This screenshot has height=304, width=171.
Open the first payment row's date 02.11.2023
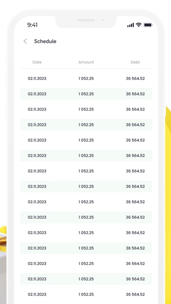click(x=37, y=79)
